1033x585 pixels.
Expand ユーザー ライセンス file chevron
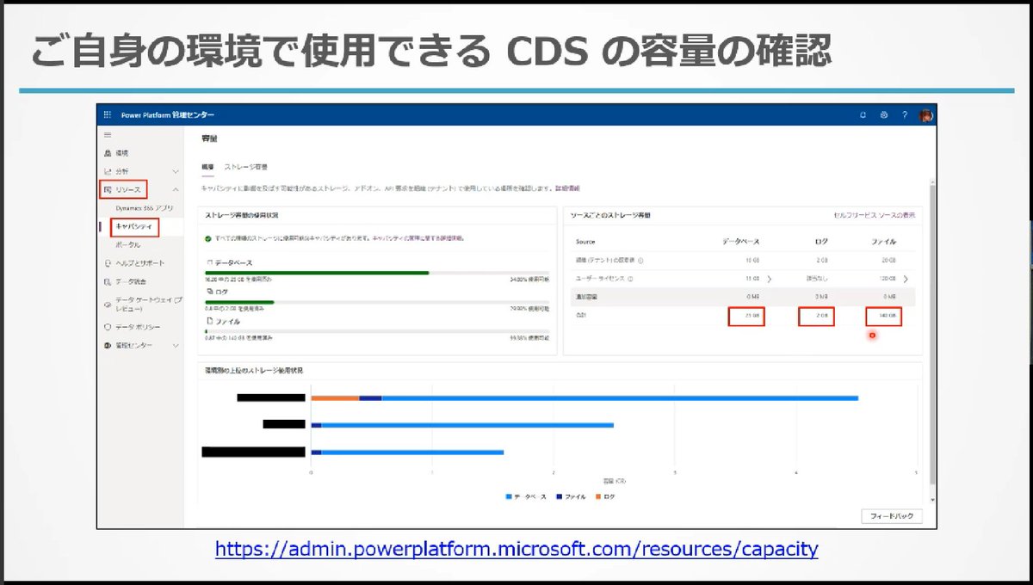[906, 279]
